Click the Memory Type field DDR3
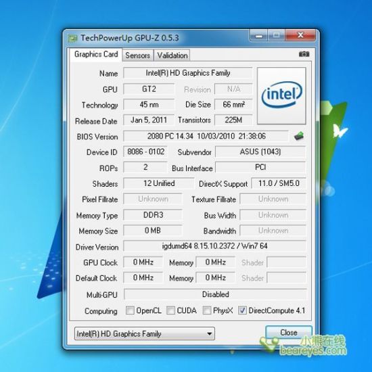Image resolution: width=372 pixels, height=372 pixels. (x=153, y=215)
